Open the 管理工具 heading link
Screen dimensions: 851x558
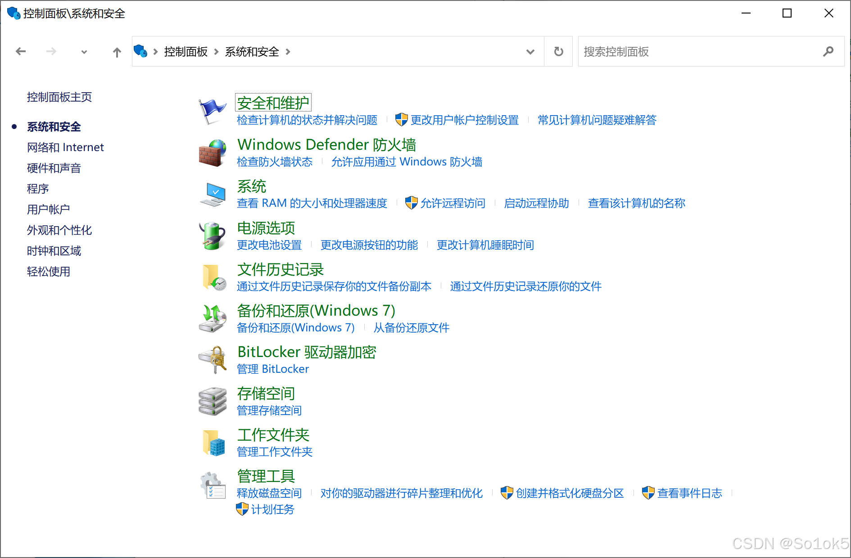pos(266,476)
